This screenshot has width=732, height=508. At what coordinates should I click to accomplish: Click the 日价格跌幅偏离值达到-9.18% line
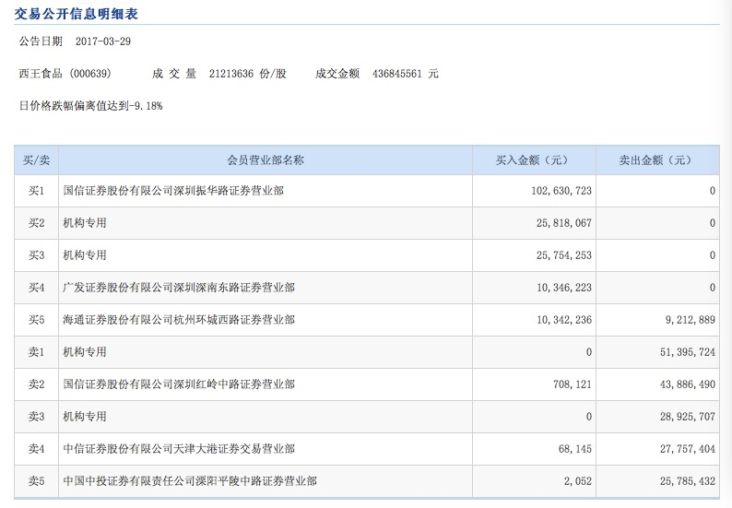coord(90,105)
